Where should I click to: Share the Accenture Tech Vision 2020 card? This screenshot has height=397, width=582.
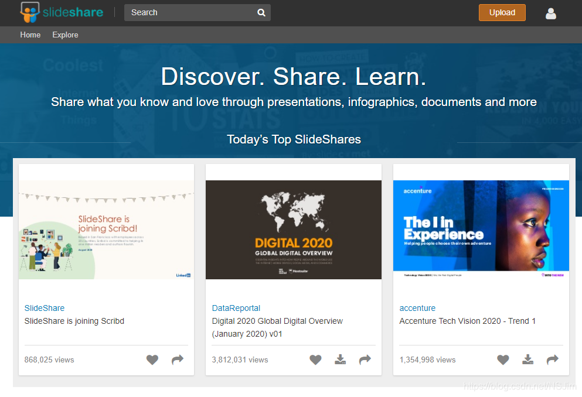[x=553, y=360]
